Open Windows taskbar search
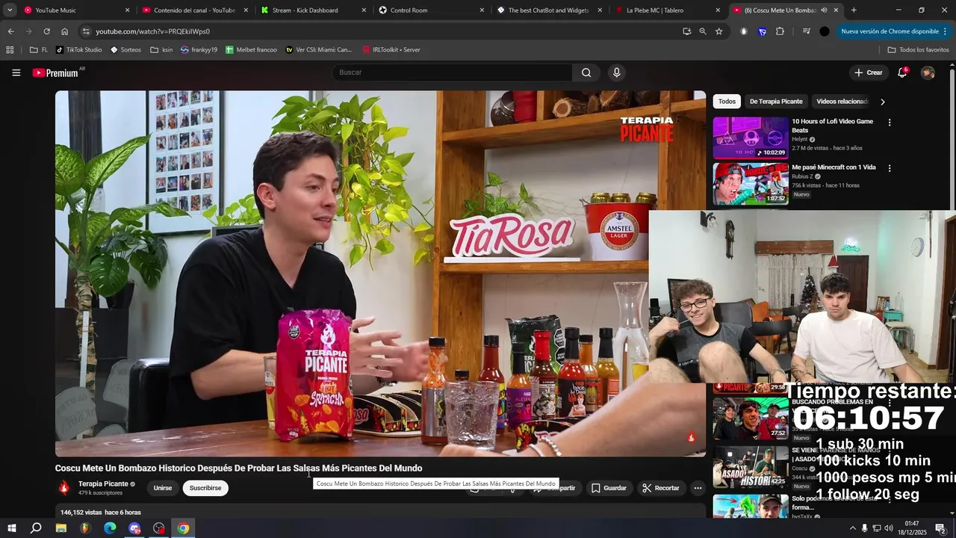 point(36,528)
